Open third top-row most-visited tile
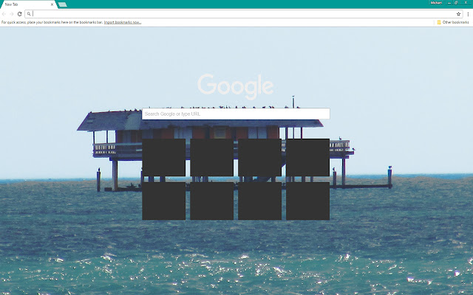This screenshot has width=473, height=295. pos(259,157)
